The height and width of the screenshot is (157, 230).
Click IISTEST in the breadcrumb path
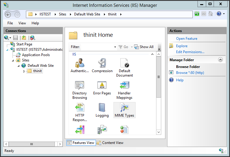[45, 14]
